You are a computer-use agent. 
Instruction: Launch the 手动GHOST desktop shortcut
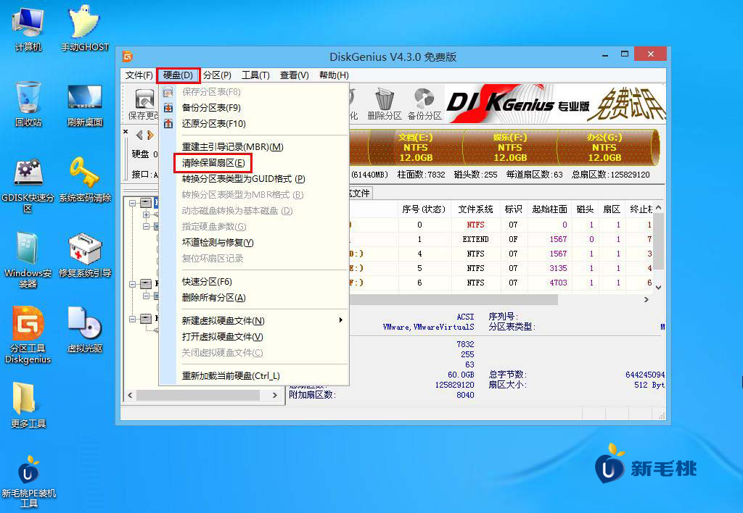(x=85, y=28)
